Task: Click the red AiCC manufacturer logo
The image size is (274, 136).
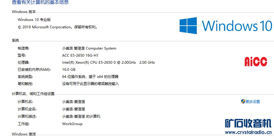Action: [x=256, y=61]
